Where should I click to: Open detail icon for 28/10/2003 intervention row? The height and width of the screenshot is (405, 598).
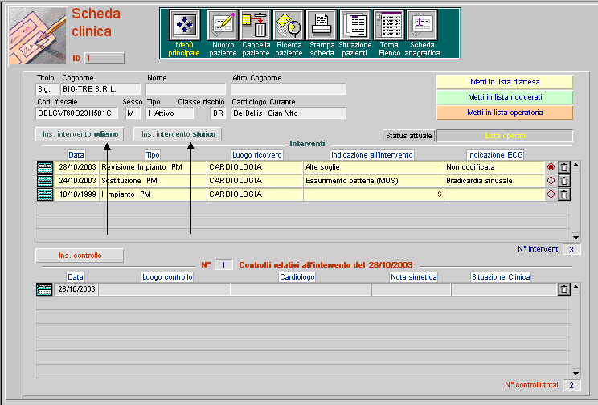45,167
